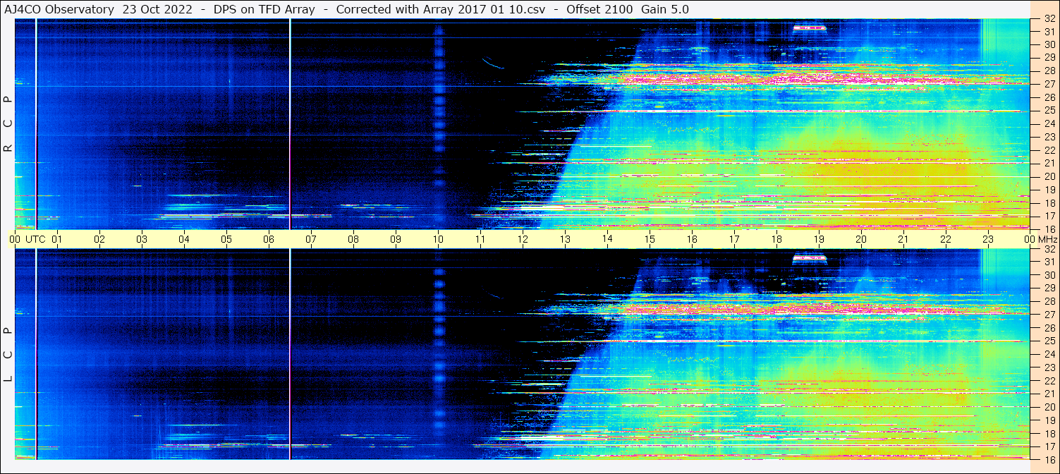Click the UTC label on the time axis
Screen dimensions: 1060x474
pyautogui.click(x=35, y=239)
